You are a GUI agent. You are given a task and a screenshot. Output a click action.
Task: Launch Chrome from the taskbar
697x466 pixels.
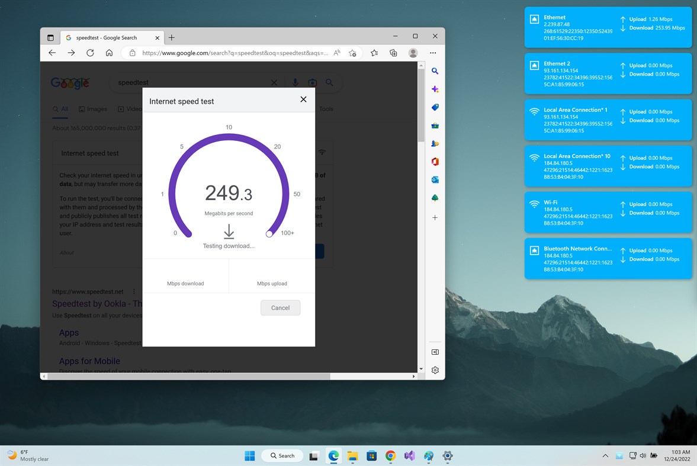pyautogui.click(x=391, y=456)
